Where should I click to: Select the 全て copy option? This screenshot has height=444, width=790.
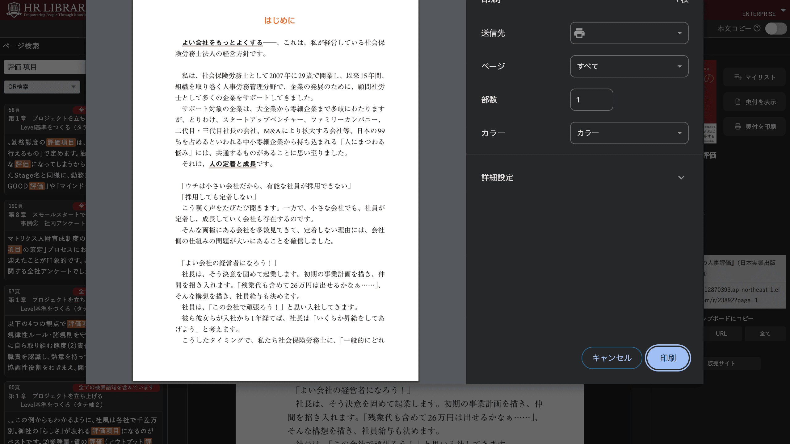(x=765, y=334)
